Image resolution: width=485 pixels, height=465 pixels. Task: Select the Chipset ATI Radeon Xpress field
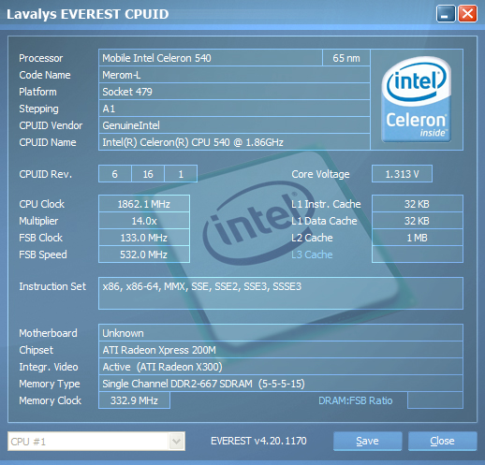pos(281,350)
